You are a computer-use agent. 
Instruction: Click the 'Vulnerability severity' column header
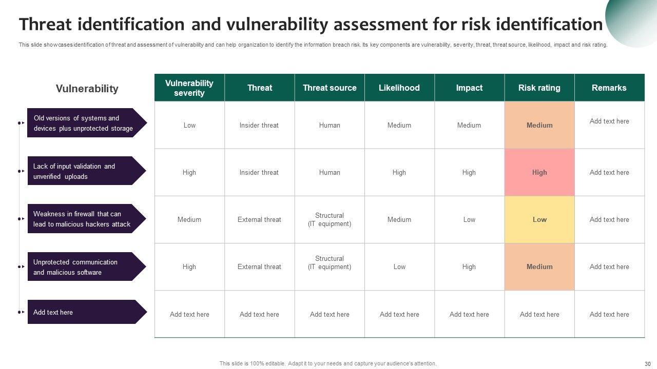[189, 88]
